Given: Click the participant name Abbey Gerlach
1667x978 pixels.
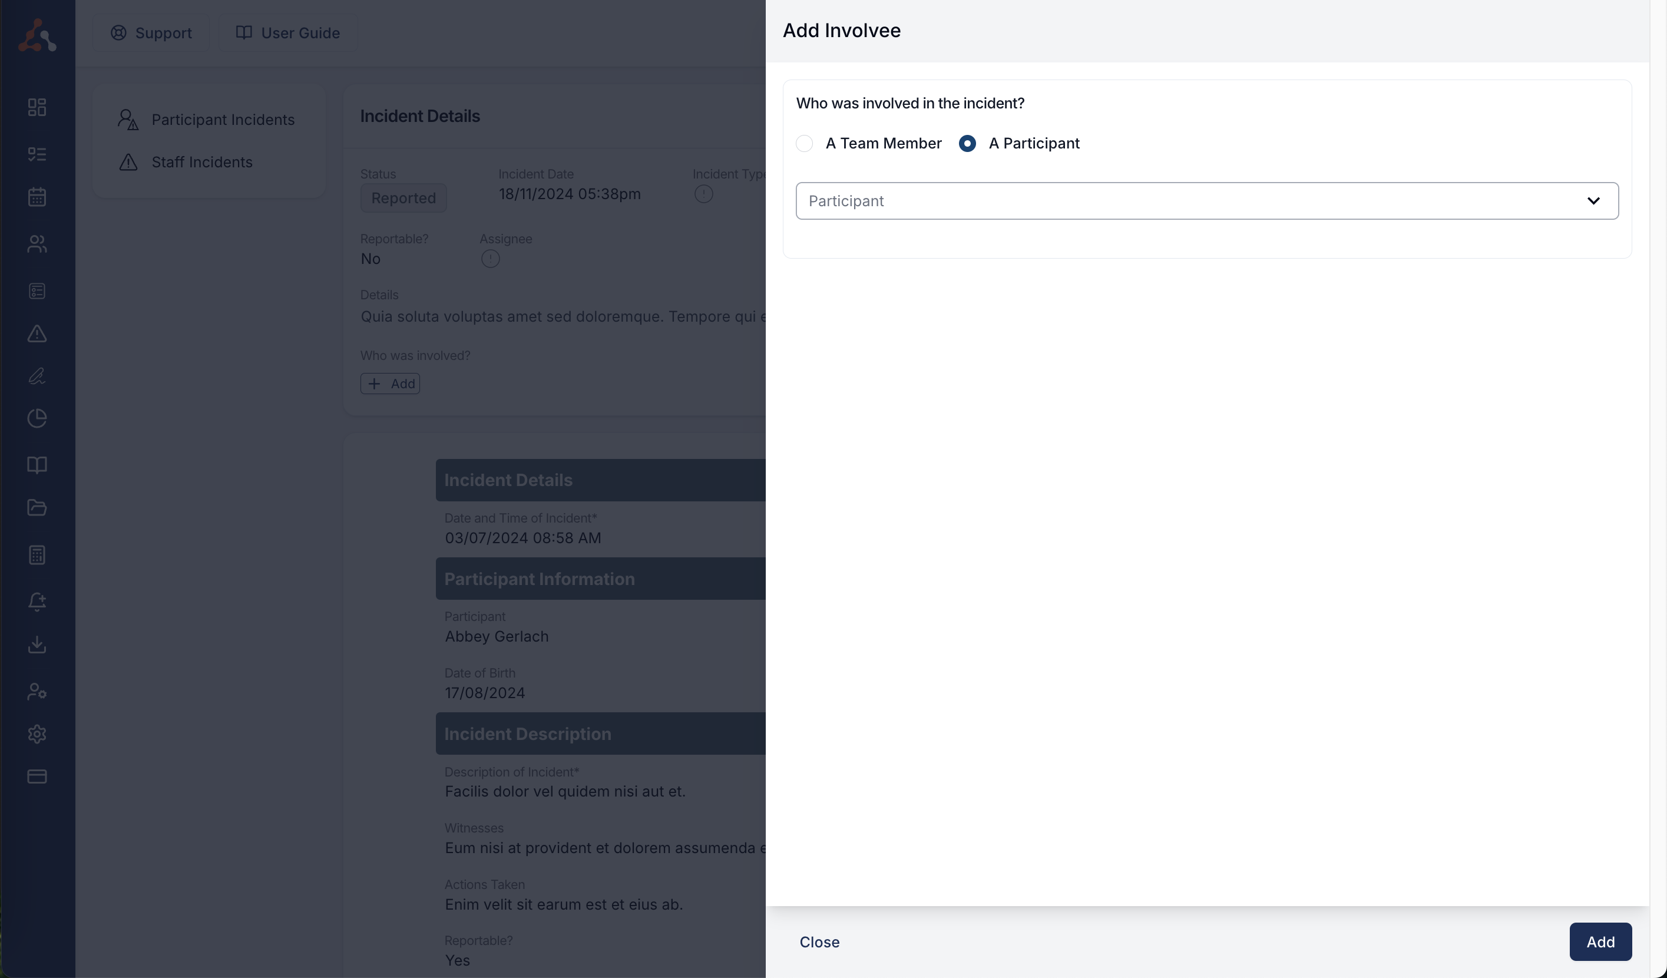Looking at the screenshot, I should pyautogui.click(x=497, y=636).
